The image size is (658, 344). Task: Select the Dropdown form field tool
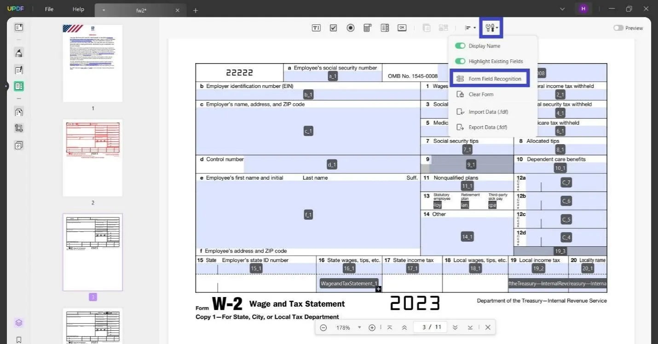pos(368,28)
